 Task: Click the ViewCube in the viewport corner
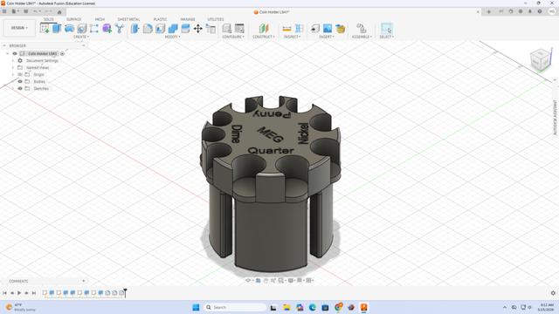[x=540, y=59]
